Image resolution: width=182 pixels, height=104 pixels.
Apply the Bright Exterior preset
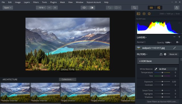pos(75,93)
